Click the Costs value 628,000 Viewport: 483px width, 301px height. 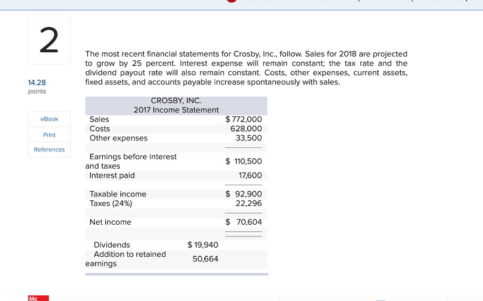(246, 129)
